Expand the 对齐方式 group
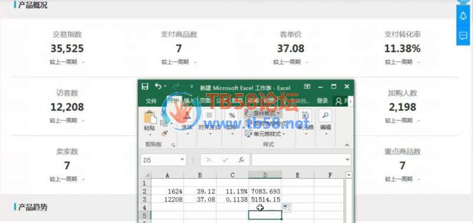This screenshot has height=223, width=473. point(210,133)
